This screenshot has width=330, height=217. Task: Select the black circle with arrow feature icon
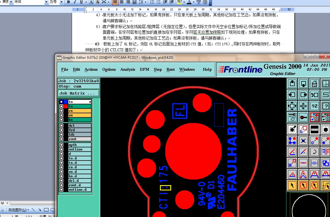pos(292,129)
